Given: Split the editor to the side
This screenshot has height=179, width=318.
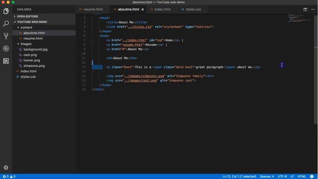Looking at the screenshot, I should 305,9.
